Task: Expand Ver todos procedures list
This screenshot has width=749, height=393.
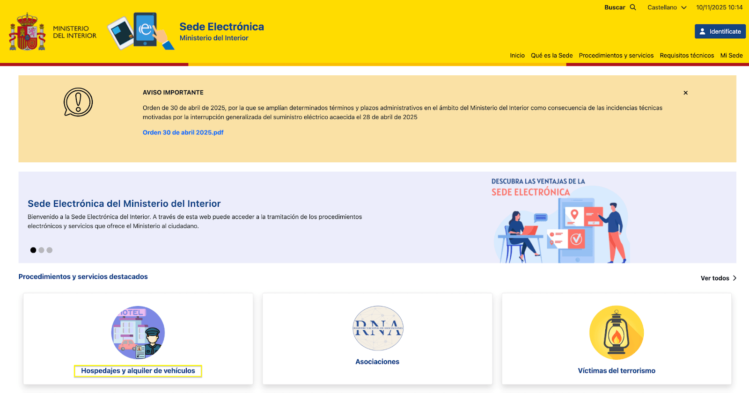Action: (718, 278)
